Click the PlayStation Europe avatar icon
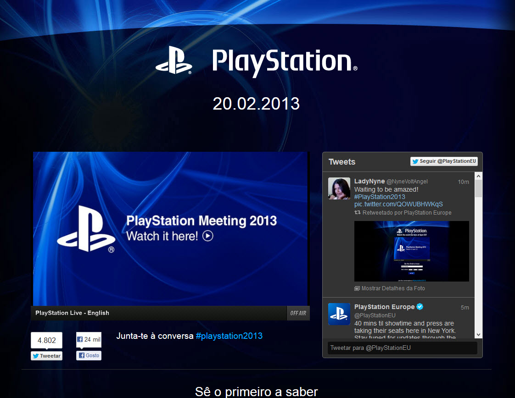 point(339,314)
